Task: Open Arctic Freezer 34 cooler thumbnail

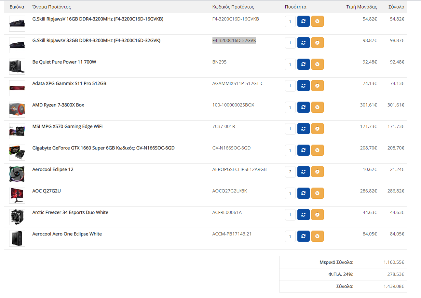Action: pyautogui.click(x=17, y=217)
